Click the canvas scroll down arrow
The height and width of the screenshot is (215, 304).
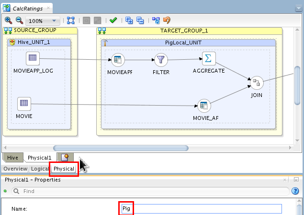pos(297,140)
